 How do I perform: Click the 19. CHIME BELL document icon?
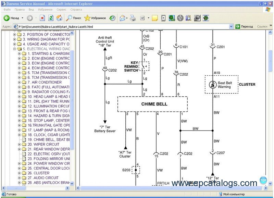[24, 139]
